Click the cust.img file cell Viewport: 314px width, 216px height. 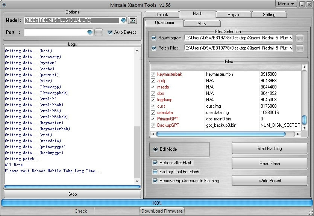[x=214, y=106]
